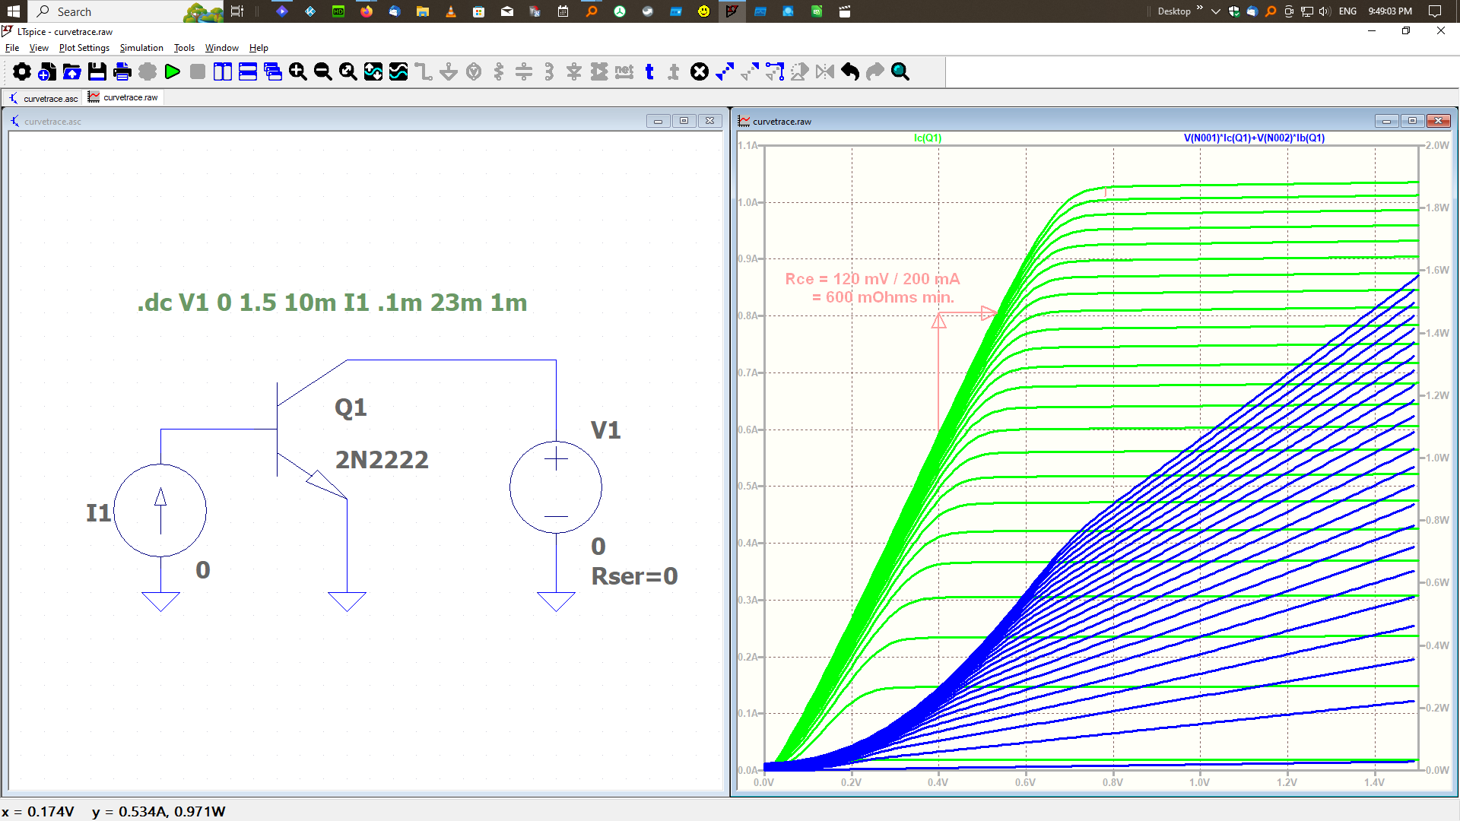Cascade windows using the toolbar icon
Image resolution: width=1460 pixels, height=821 pixels.
point(273,71)
